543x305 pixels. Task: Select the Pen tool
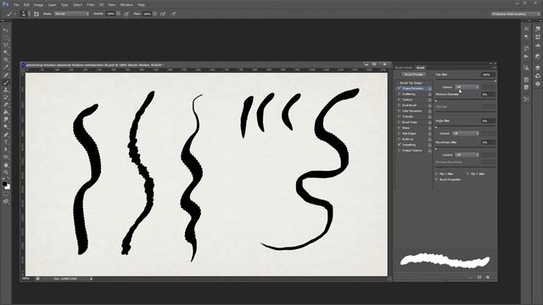pyautogui.click(x=6, y=134)
